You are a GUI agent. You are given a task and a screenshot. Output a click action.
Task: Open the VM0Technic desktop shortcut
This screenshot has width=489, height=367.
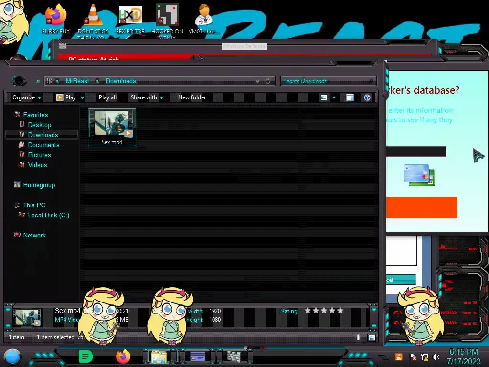tap(204, 19)
